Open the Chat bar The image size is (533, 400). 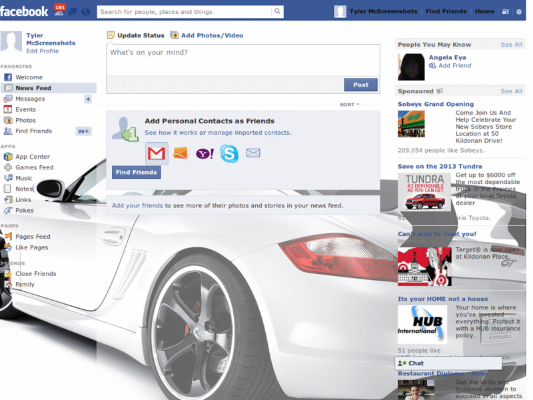[x=448, y=363]
